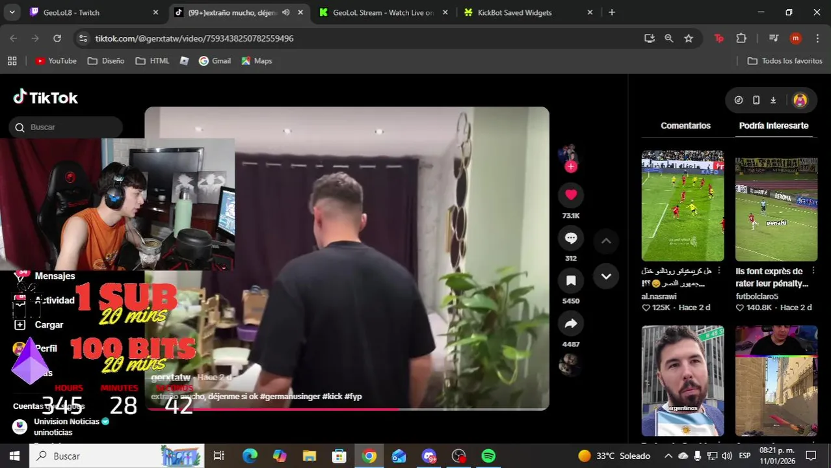This screenshot has height=468, width=831.
Task: Open the HTML bookmarks folder
Action: 152,60
